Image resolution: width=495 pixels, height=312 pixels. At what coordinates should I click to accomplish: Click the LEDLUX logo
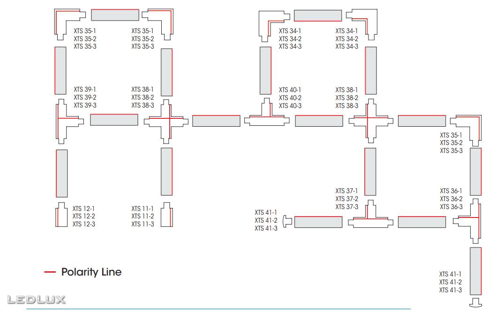click(37, 299)
